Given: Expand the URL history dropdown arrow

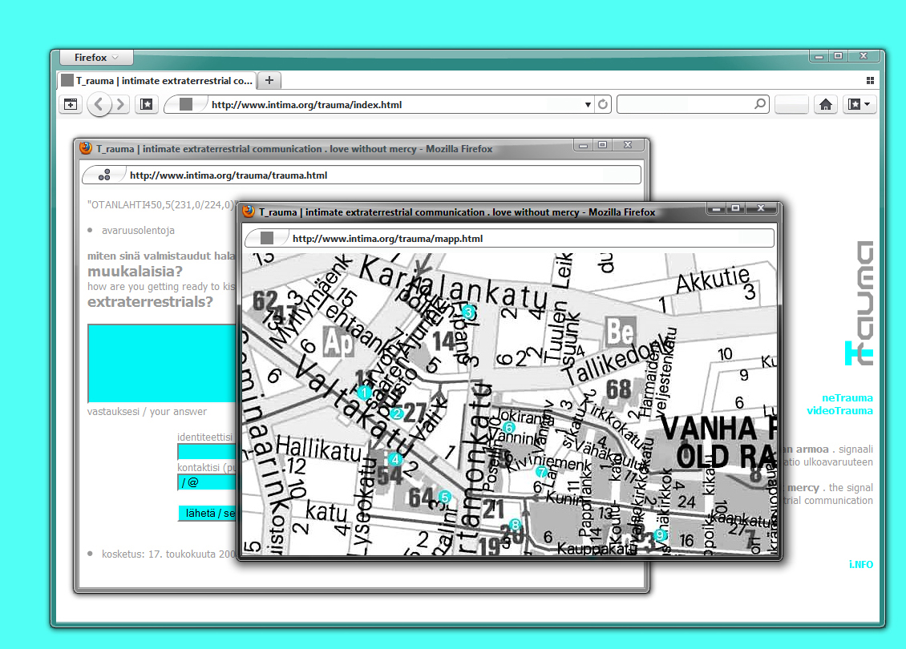Looking at the screenshot, I should pyautogui.click(x=588, y=105).
